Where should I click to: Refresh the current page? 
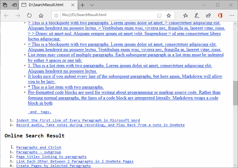coord(29,15)
